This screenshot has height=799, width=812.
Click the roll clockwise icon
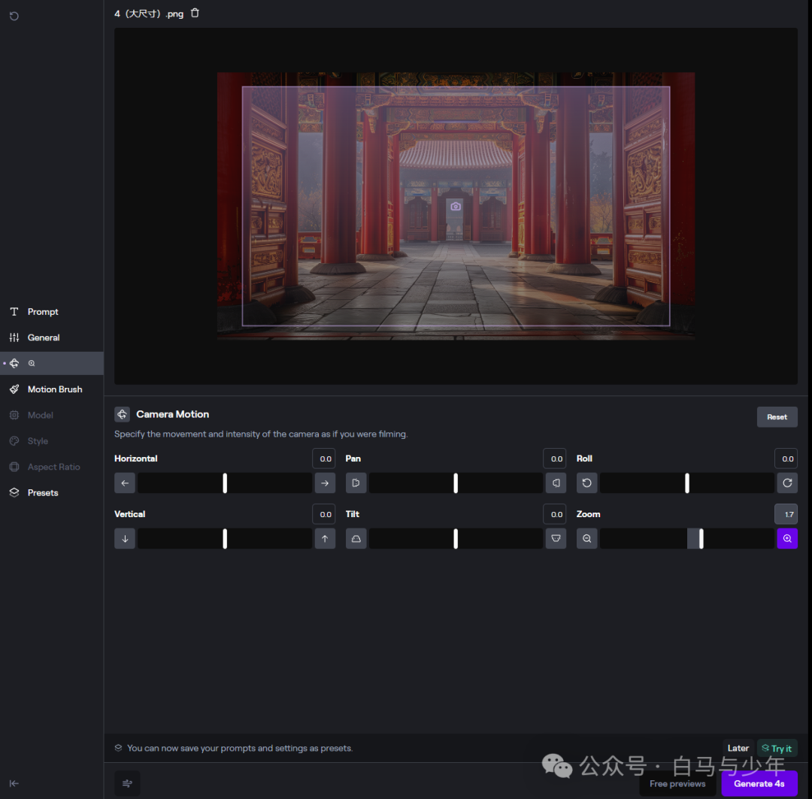(x=787, y=483)
